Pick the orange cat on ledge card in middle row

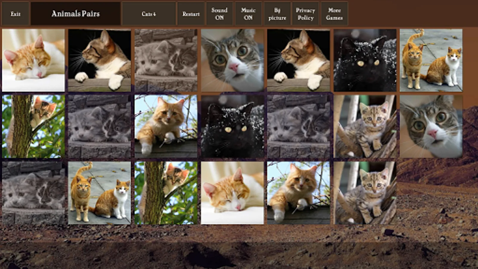click(166, 126)
